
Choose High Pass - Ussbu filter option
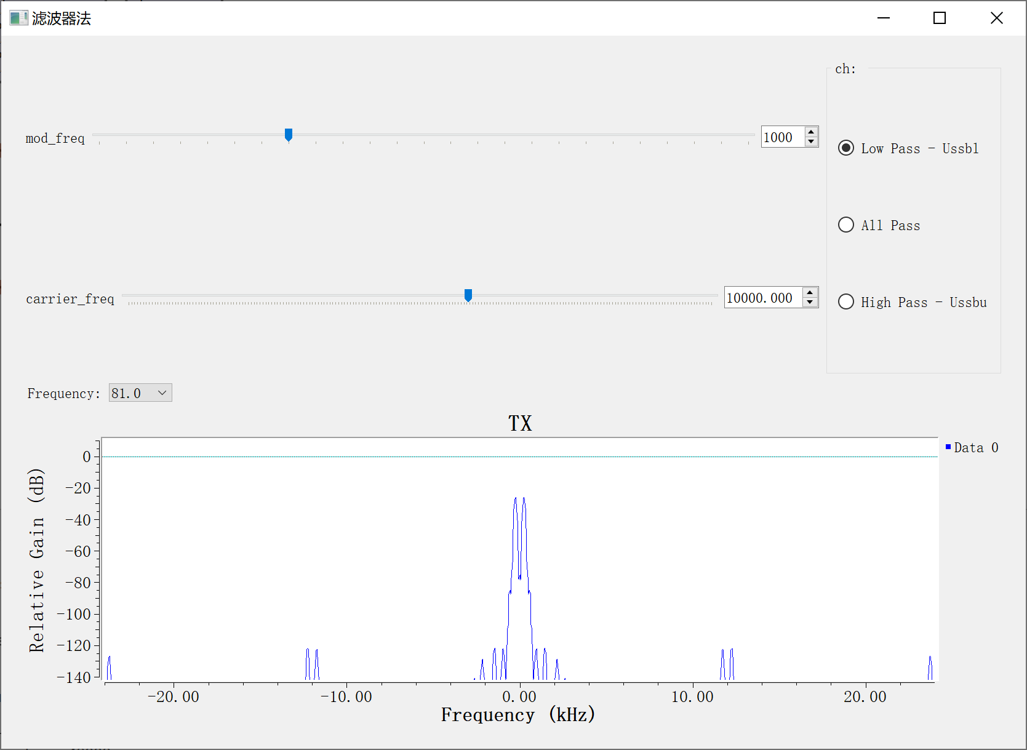coord(846,302)
